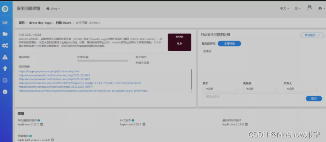
Task: Click the CVE-2021-44228 title text
Action: pyautogui.click(x=30, y=35)
